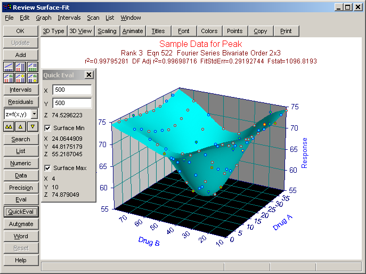Click the Add button
The width and height of the screenshot is (366, 274).
21,55
